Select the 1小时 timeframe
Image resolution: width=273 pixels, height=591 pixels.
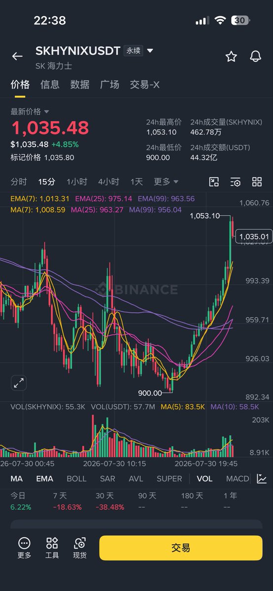(77, 182)
